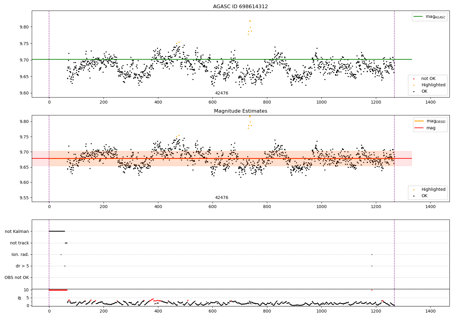Screen dimensions: 454x318
Task: Click the orange highlighted point cluster in AGASC ID plot
Action: [x=250, y=27]
